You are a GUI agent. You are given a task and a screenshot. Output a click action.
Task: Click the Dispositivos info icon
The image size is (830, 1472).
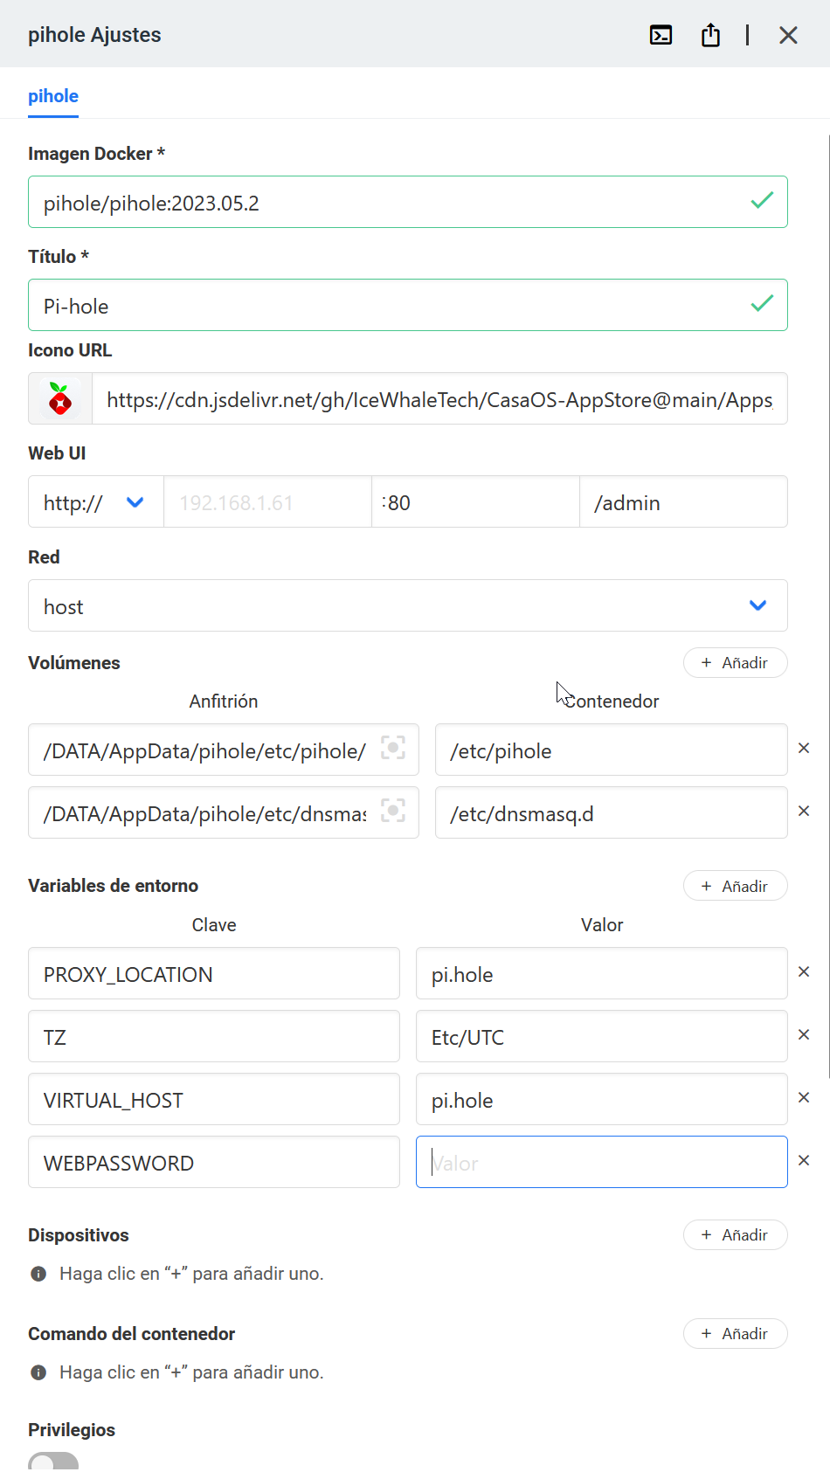[38, 1274]
